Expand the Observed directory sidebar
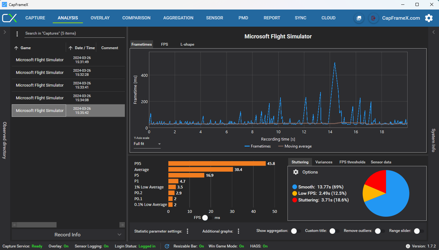The height and width of the screenshot is (250, 439). pos(5,32)
